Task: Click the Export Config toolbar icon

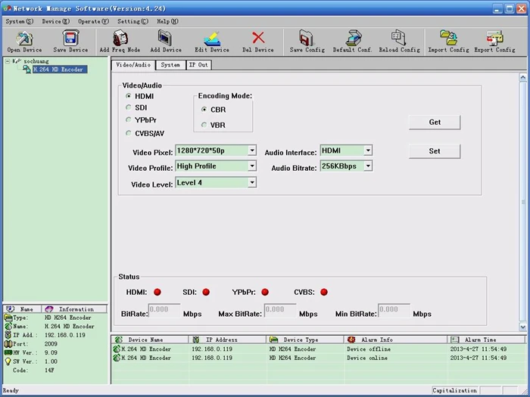Action: [x=494, y=39]
